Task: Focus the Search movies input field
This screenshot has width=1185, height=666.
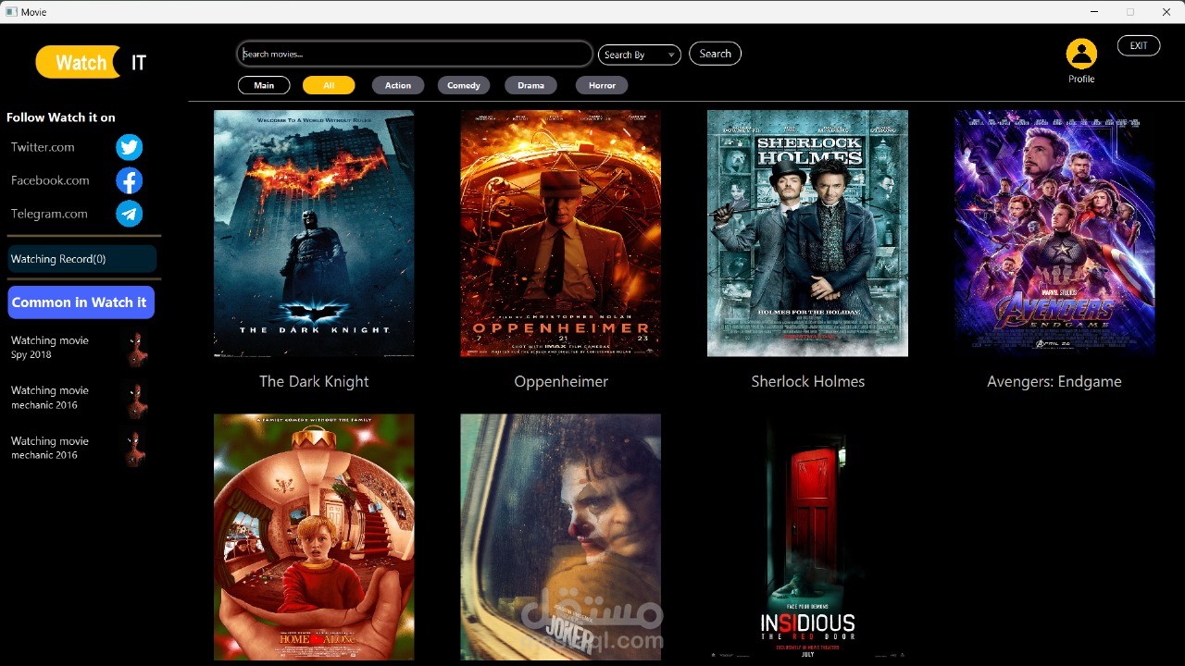Action: click(415, 54)
